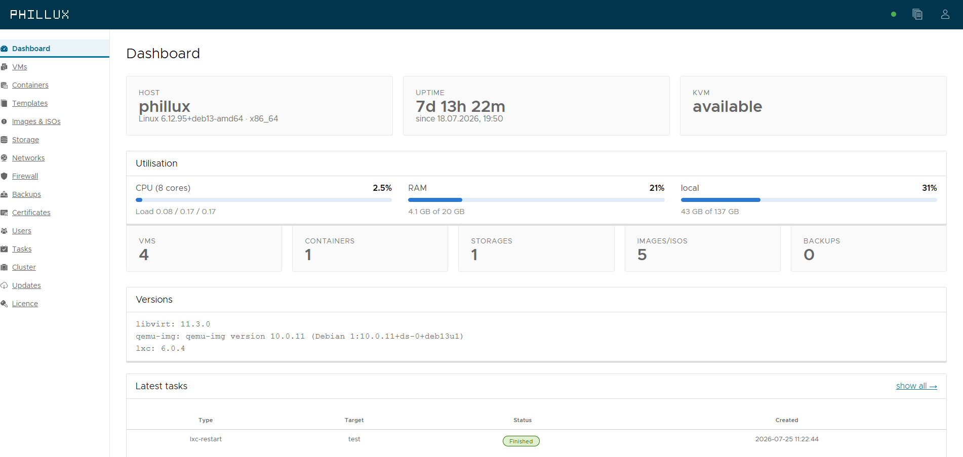Image resolution: width=963 pixels, height=457 pixels.
Task: Click the Certificates icon in sidebar
Action: [4, 213]
